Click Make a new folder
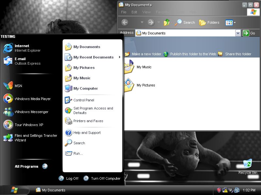Viewport: 261px width, 195px height. click(143, 54)
